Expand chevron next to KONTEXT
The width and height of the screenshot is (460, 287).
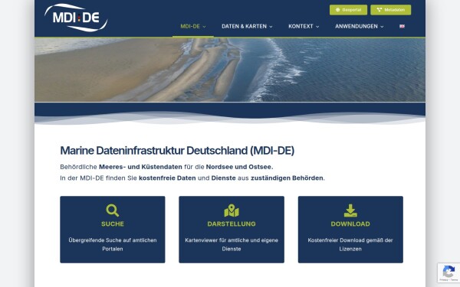pos(317,27)
